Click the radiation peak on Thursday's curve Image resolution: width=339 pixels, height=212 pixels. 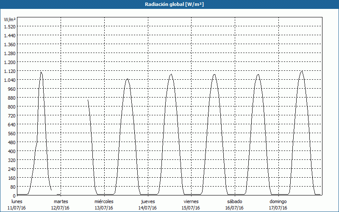(171, 74)
